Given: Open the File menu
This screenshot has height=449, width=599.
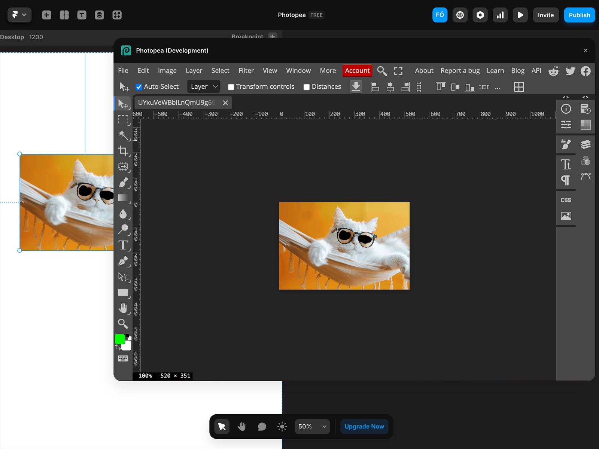Looking at the screenshot, I should coord(123,71).
